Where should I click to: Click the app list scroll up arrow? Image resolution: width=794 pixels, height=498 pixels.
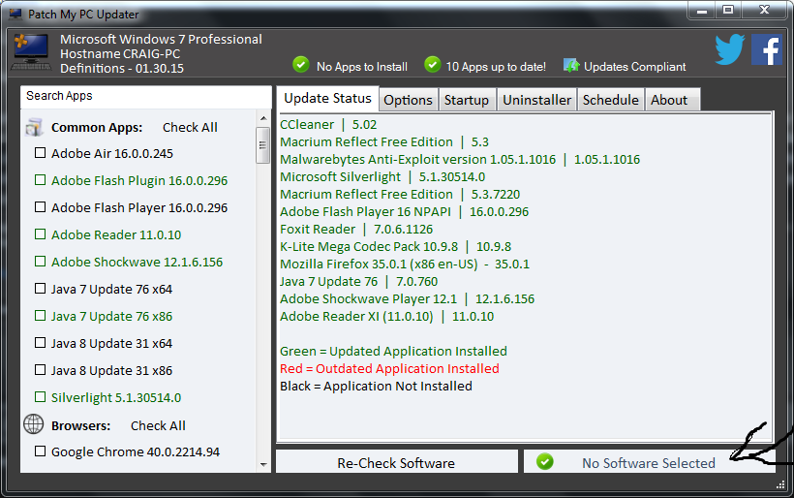coord(263,118)
